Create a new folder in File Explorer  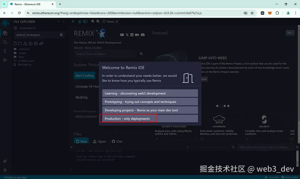click(20, 43)
